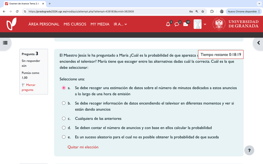Bookmark this page with star icon

point(203,11)
